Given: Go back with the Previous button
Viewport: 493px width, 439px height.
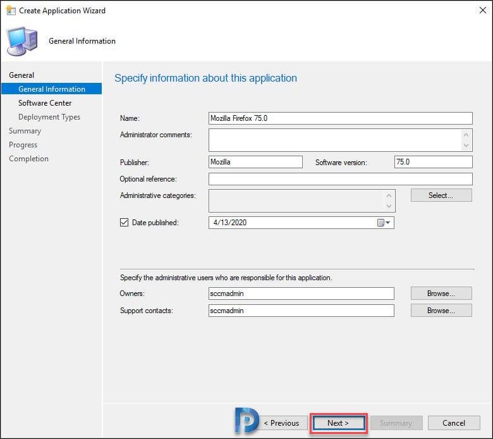Looking at the screenshot, I should click(x=281, y=423).
